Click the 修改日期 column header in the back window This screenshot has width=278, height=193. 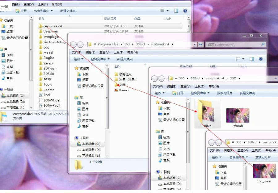110,19
